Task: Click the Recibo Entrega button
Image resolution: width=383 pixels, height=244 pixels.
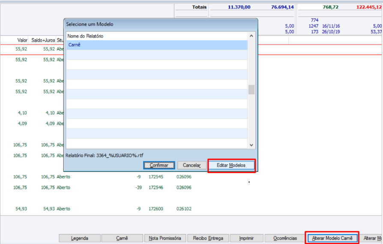Action: (x=208, y=238)
